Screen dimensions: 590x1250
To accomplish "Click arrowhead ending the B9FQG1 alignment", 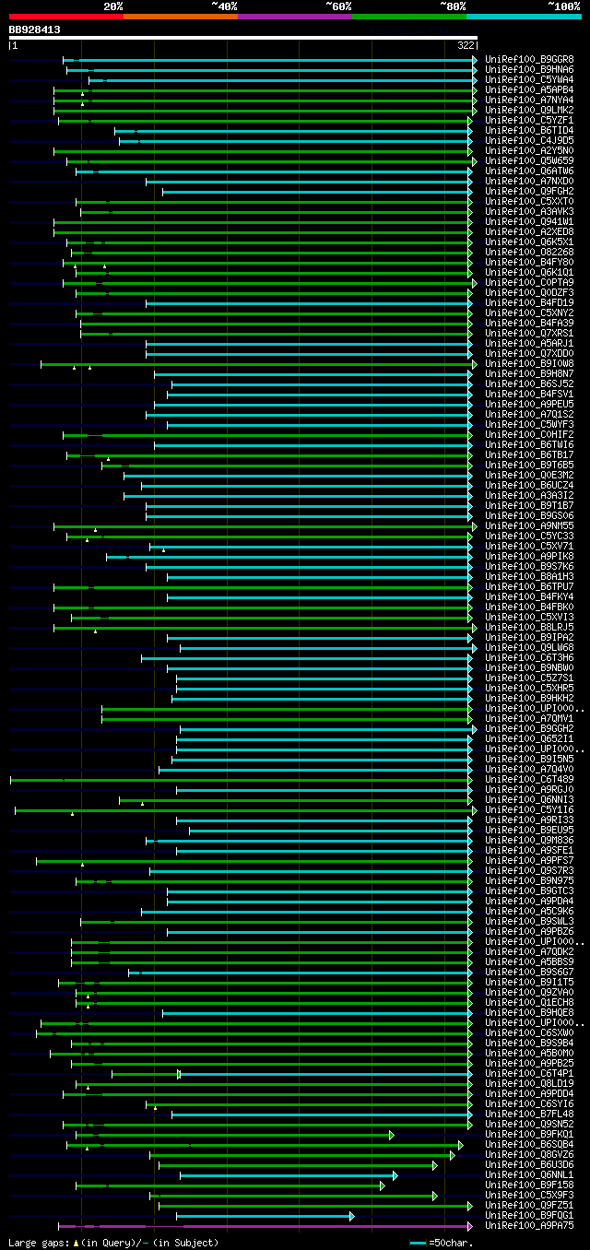I will 352,1216.
